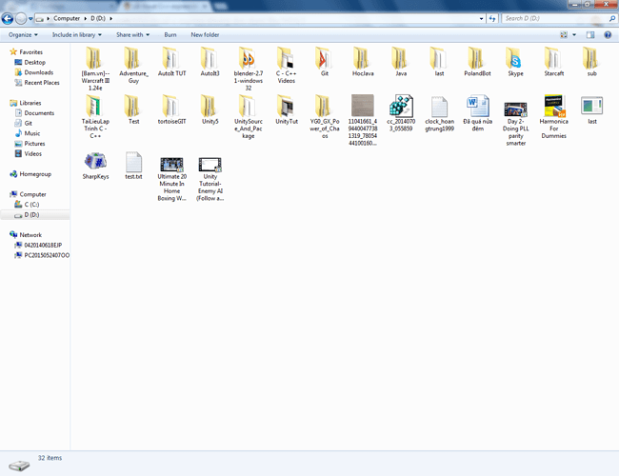Open the Word document Đã quá nửa đêm
Viewport: 619px width, 476px height.
click(477, 106)
